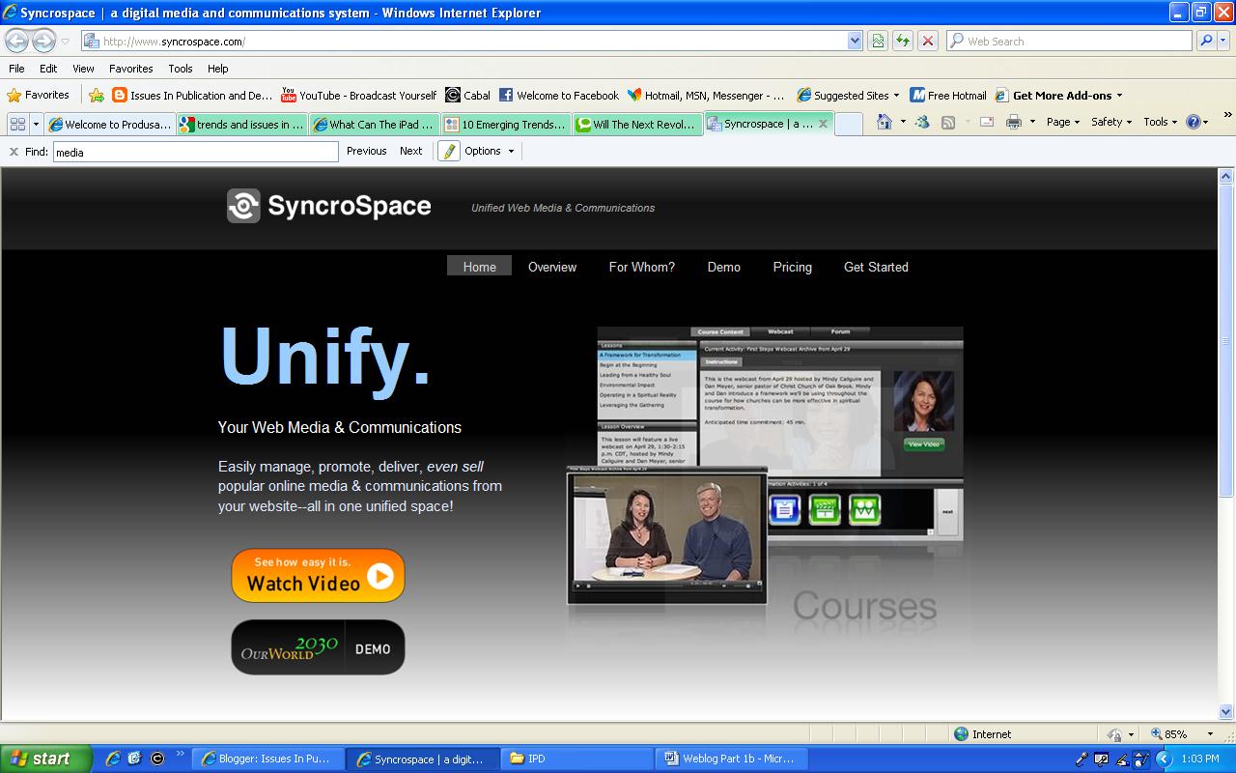This screenshot has height=773, width=1236.
Task: Close the Find bar with the X
Action: (14, 152)
